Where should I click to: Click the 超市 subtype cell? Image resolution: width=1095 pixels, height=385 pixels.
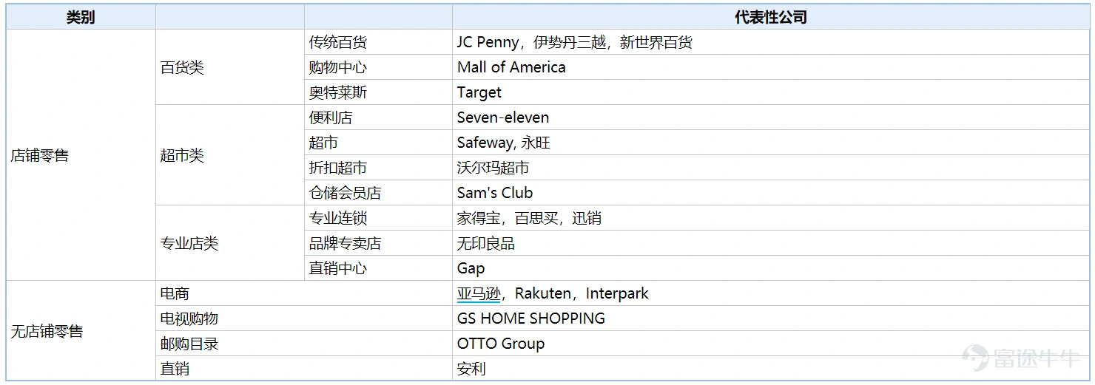[x=378, y=143]
